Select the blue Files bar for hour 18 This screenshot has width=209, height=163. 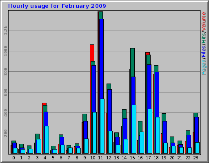[x=157, y=95]
